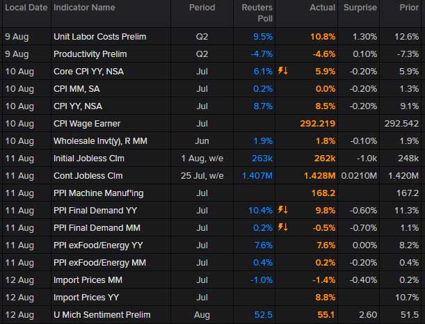Click period 25 Jul, w/e cell
This screenshot has width=425, height=324.
tap(202, 175)
